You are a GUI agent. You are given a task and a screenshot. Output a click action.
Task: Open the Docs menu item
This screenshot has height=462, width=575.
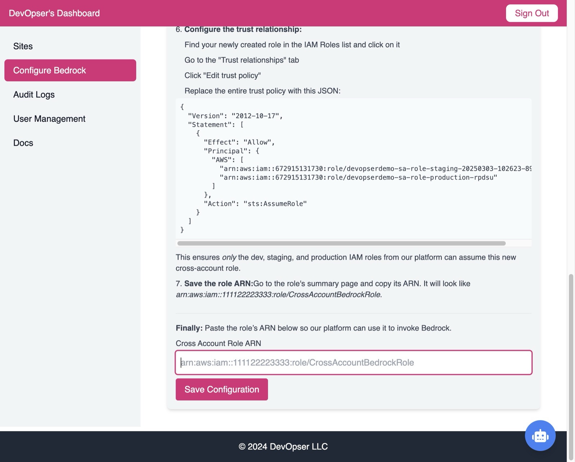(70, 143)
